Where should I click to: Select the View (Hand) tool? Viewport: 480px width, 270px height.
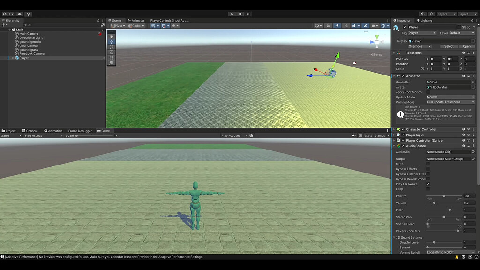coord(111,36)
